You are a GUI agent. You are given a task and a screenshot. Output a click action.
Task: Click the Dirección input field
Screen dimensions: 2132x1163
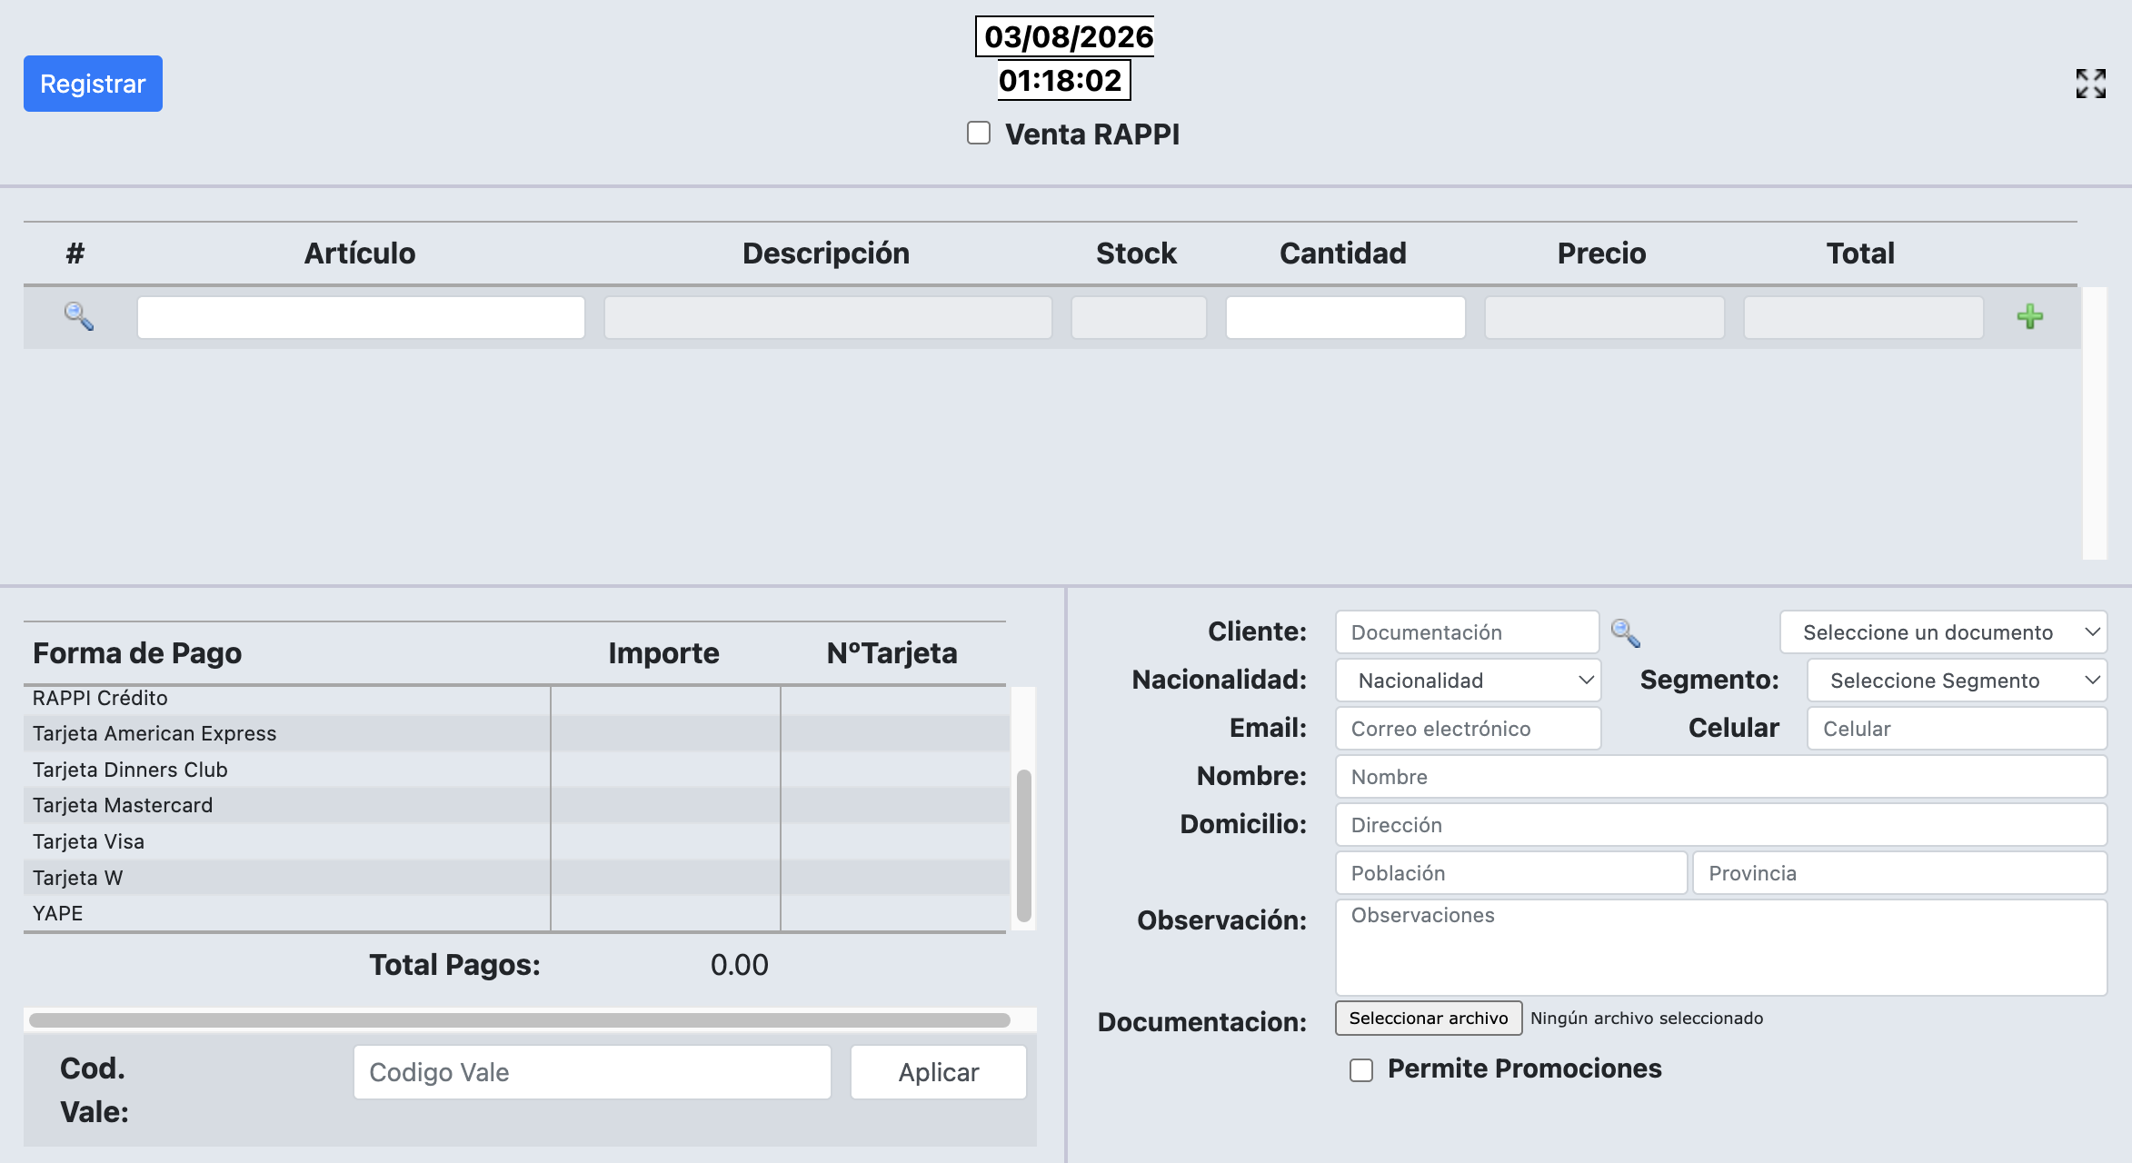point(1721,825)
